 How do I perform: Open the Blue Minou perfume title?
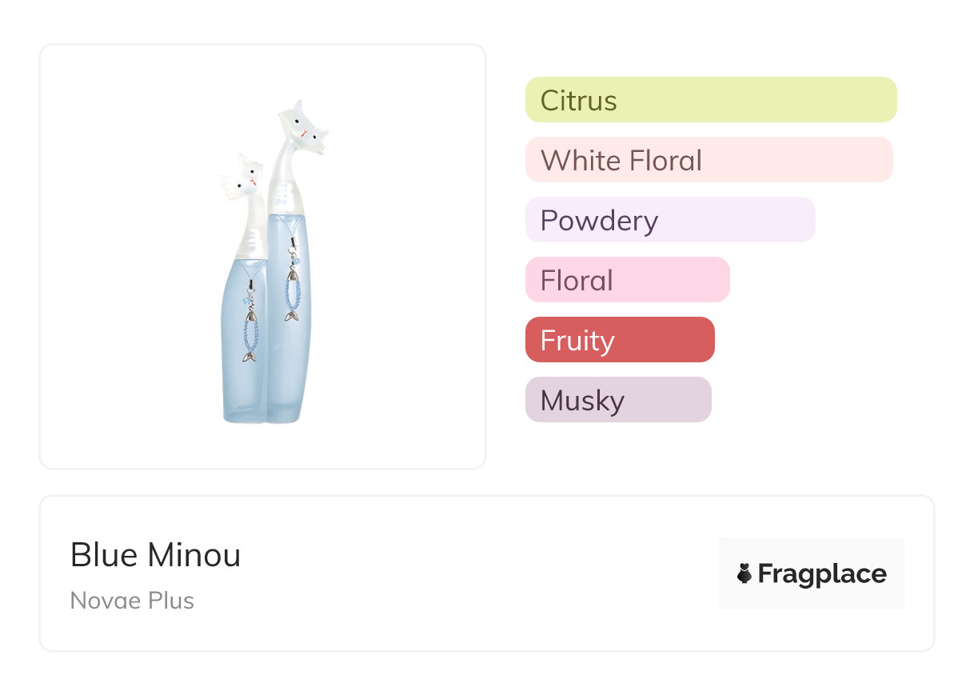point(155,555)
